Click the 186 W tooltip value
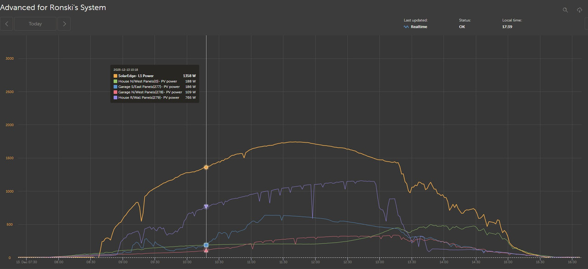 pyautogui.click(x=191, y=87)
